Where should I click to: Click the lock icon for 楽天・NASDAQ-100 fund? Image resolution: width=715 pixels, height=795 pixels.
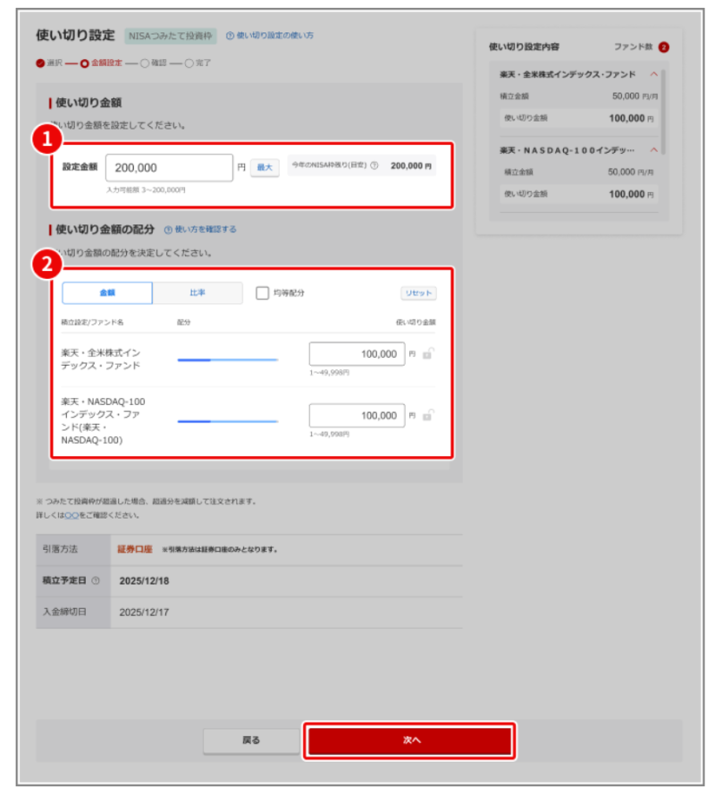pos(428,415)
